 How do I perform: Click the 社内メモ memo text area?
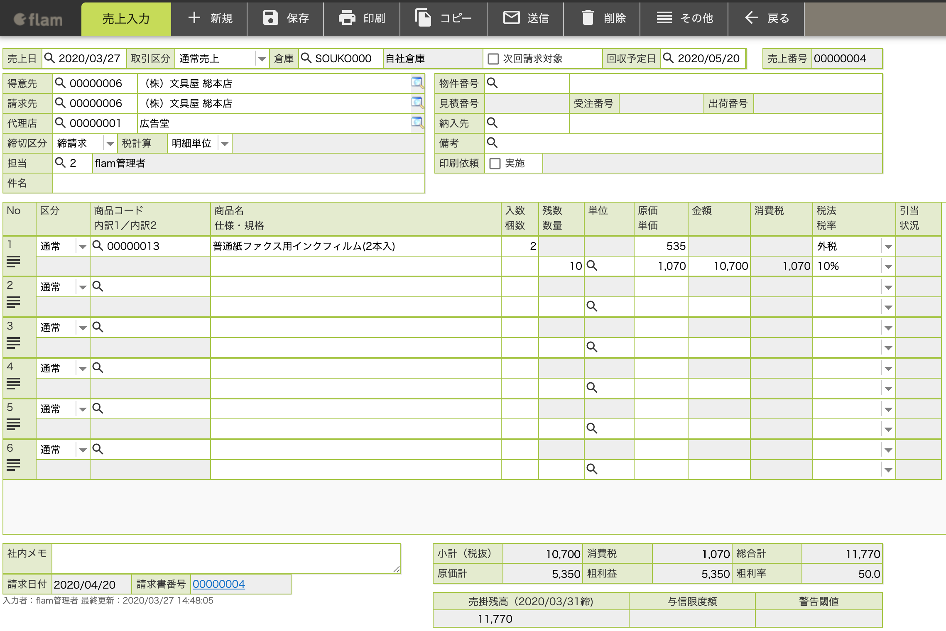pyautogui.click(x=226, y=558)
